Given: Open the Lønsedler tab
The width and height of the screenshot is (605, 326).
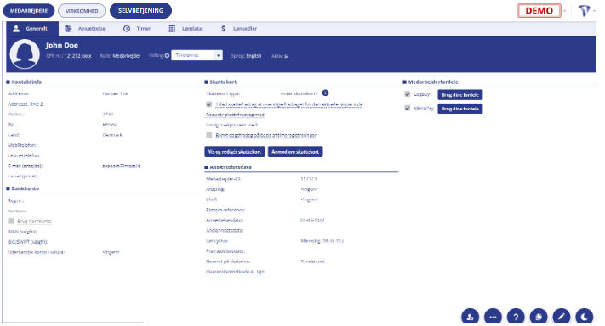Looking at the screenshot, I should click(239, 29).
